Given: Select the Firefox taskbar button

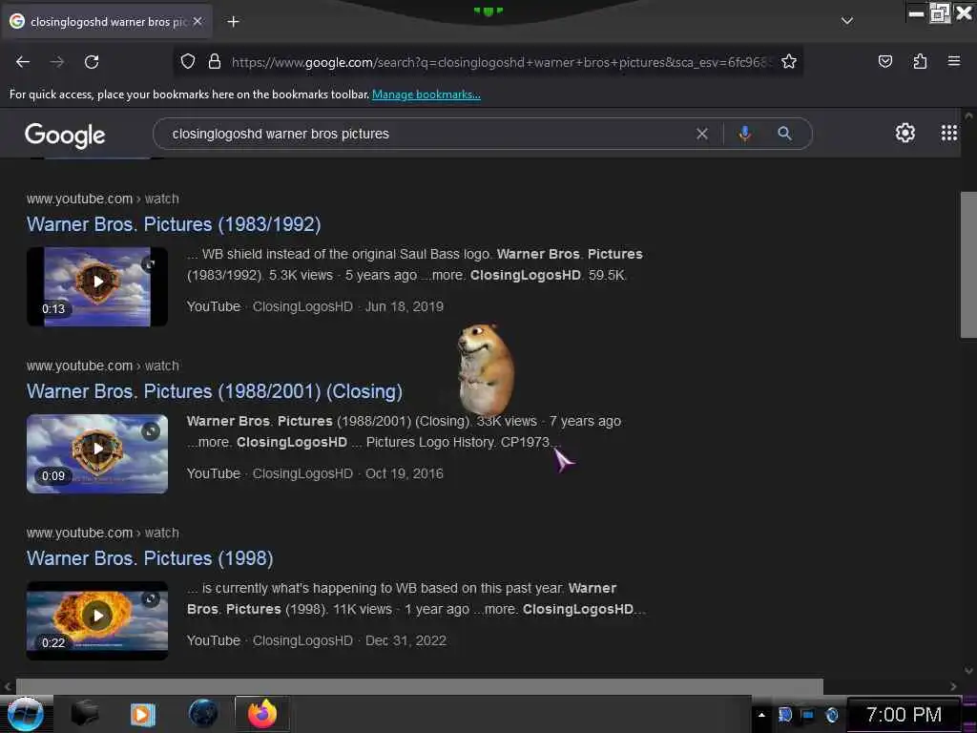Looking at the screenshot, I should coord(262,714).
